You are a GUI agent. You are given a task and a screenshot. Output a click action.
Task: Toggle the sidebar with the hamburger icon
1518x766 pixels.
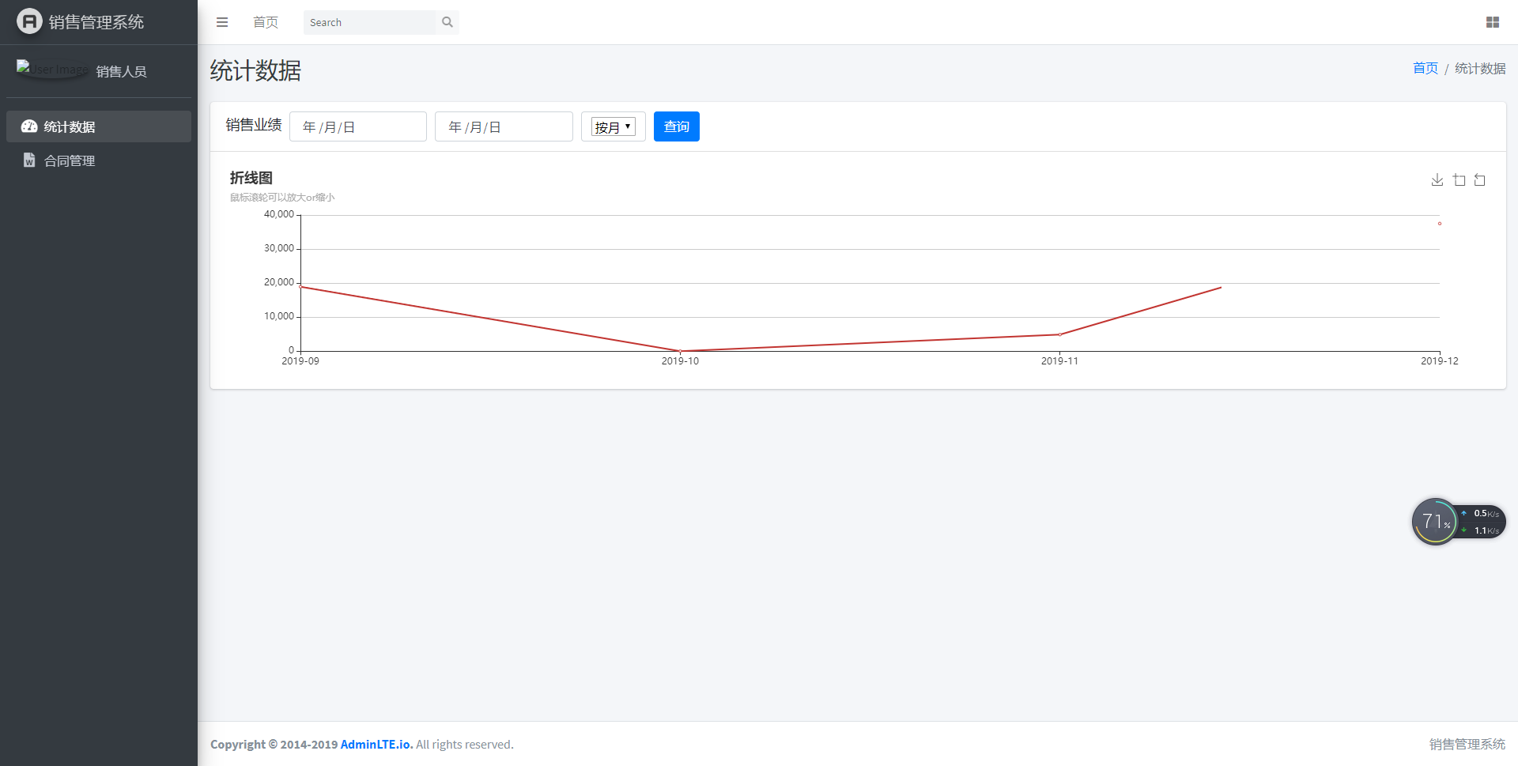pos(222,22)
